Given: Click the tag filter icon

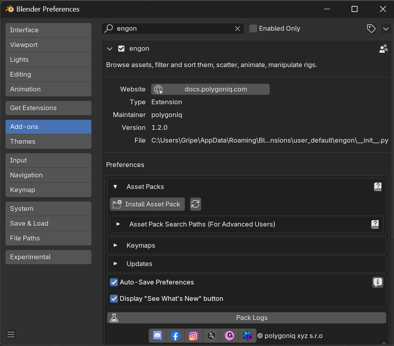Looking at the screenshot, I should (371, 28).
